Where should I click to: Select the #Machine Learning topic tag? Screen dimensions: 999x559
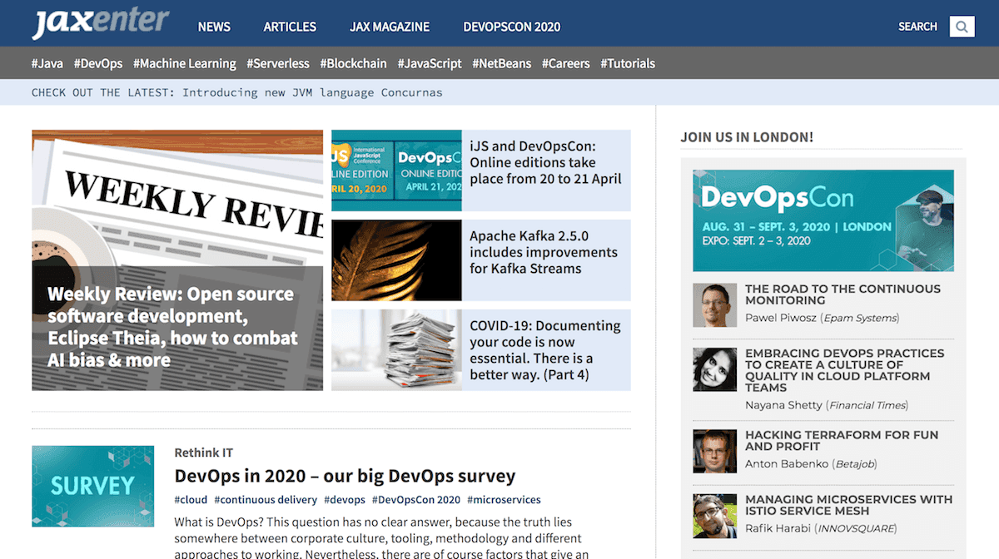[185, 63]
